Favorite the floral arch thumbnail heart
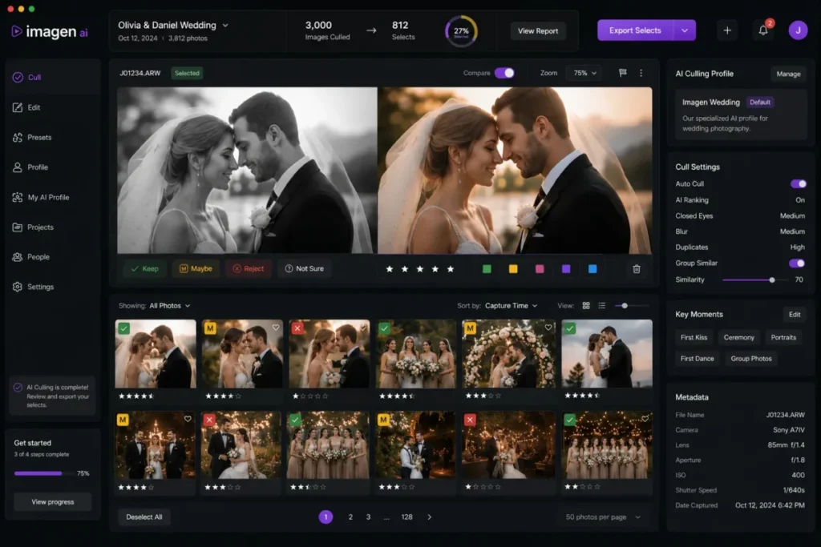This screenshot has width=821, height=547. coord(548,328)
